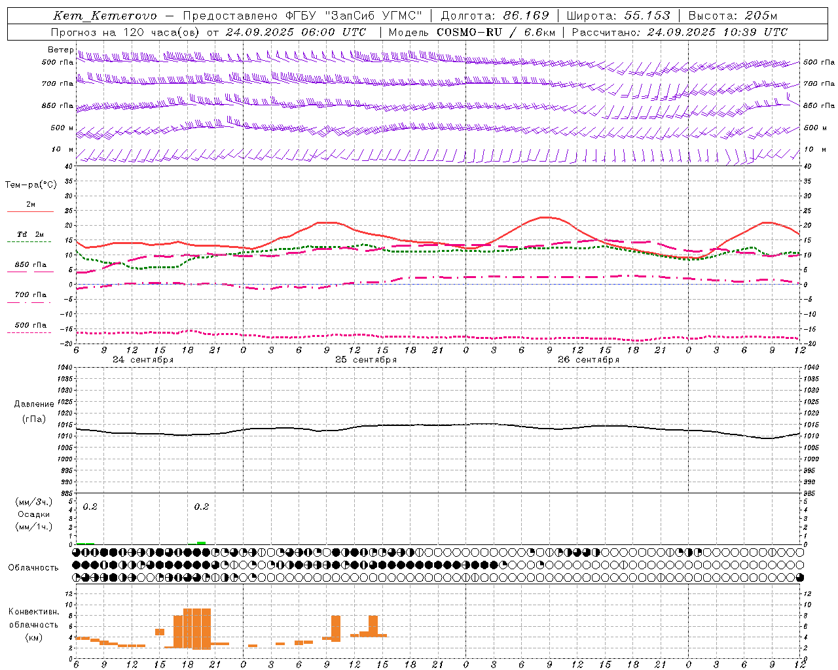This screenshot has height=670, width=838.
Task: Click the red 2м legend line sample
Action: click(x=30, y=212)
